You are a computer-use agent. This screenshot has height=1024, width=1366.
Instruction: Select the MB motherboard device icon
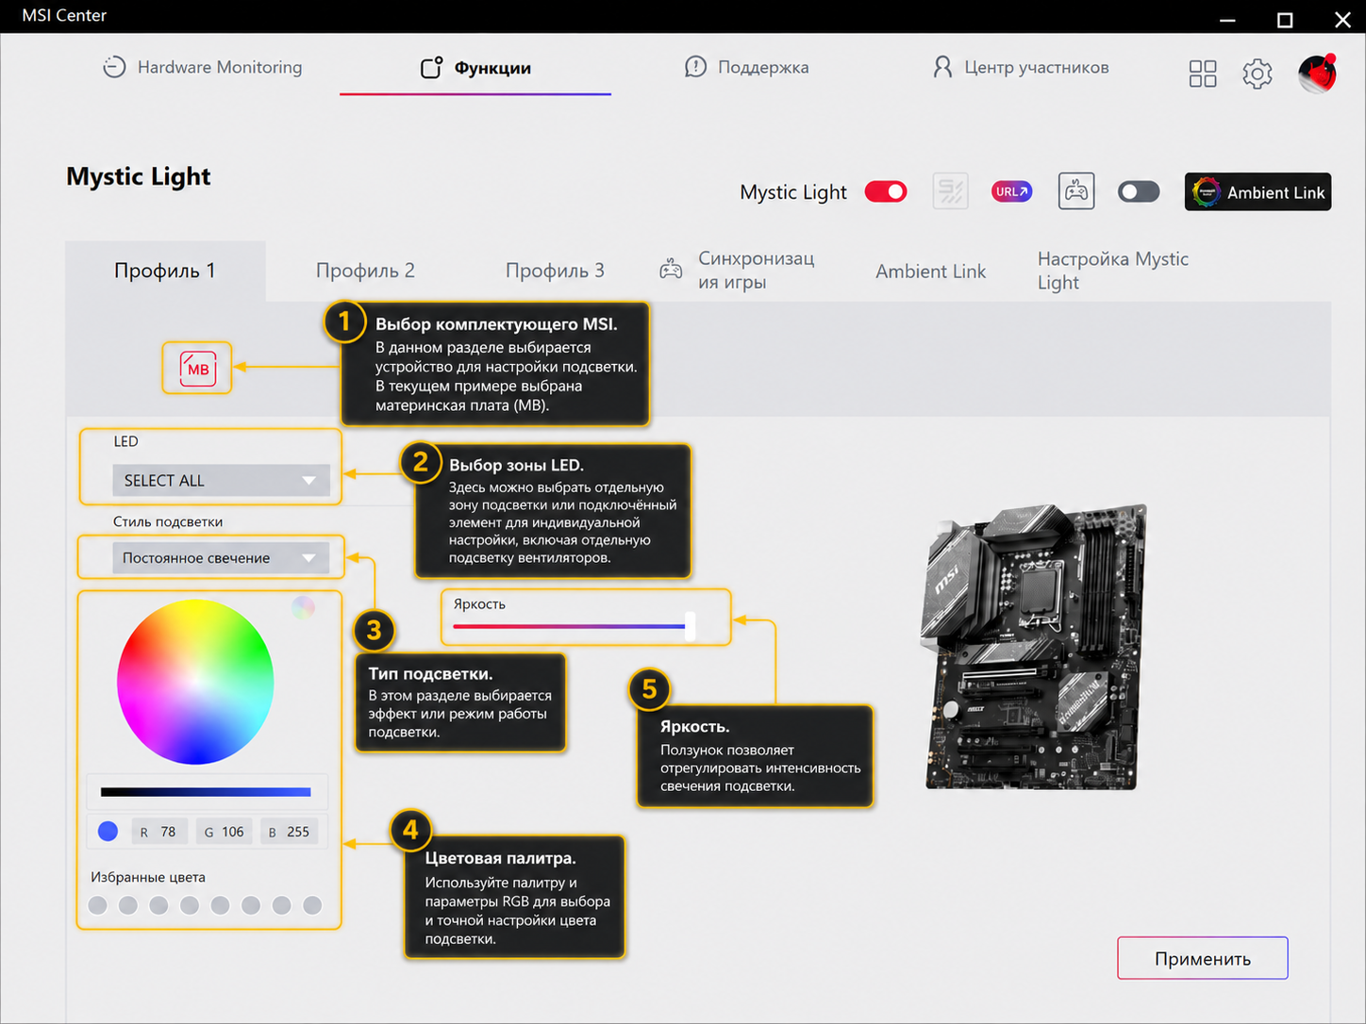pyautogui.click(x=197, y=368)
